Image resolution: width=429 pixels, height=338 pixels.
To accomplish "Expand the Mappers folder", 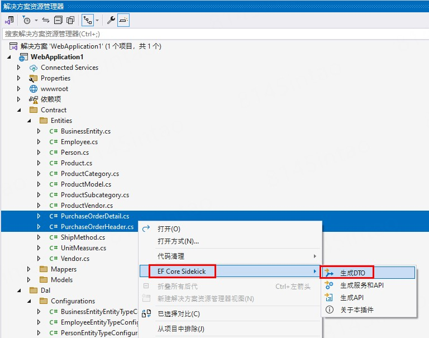I will [29, 269].
